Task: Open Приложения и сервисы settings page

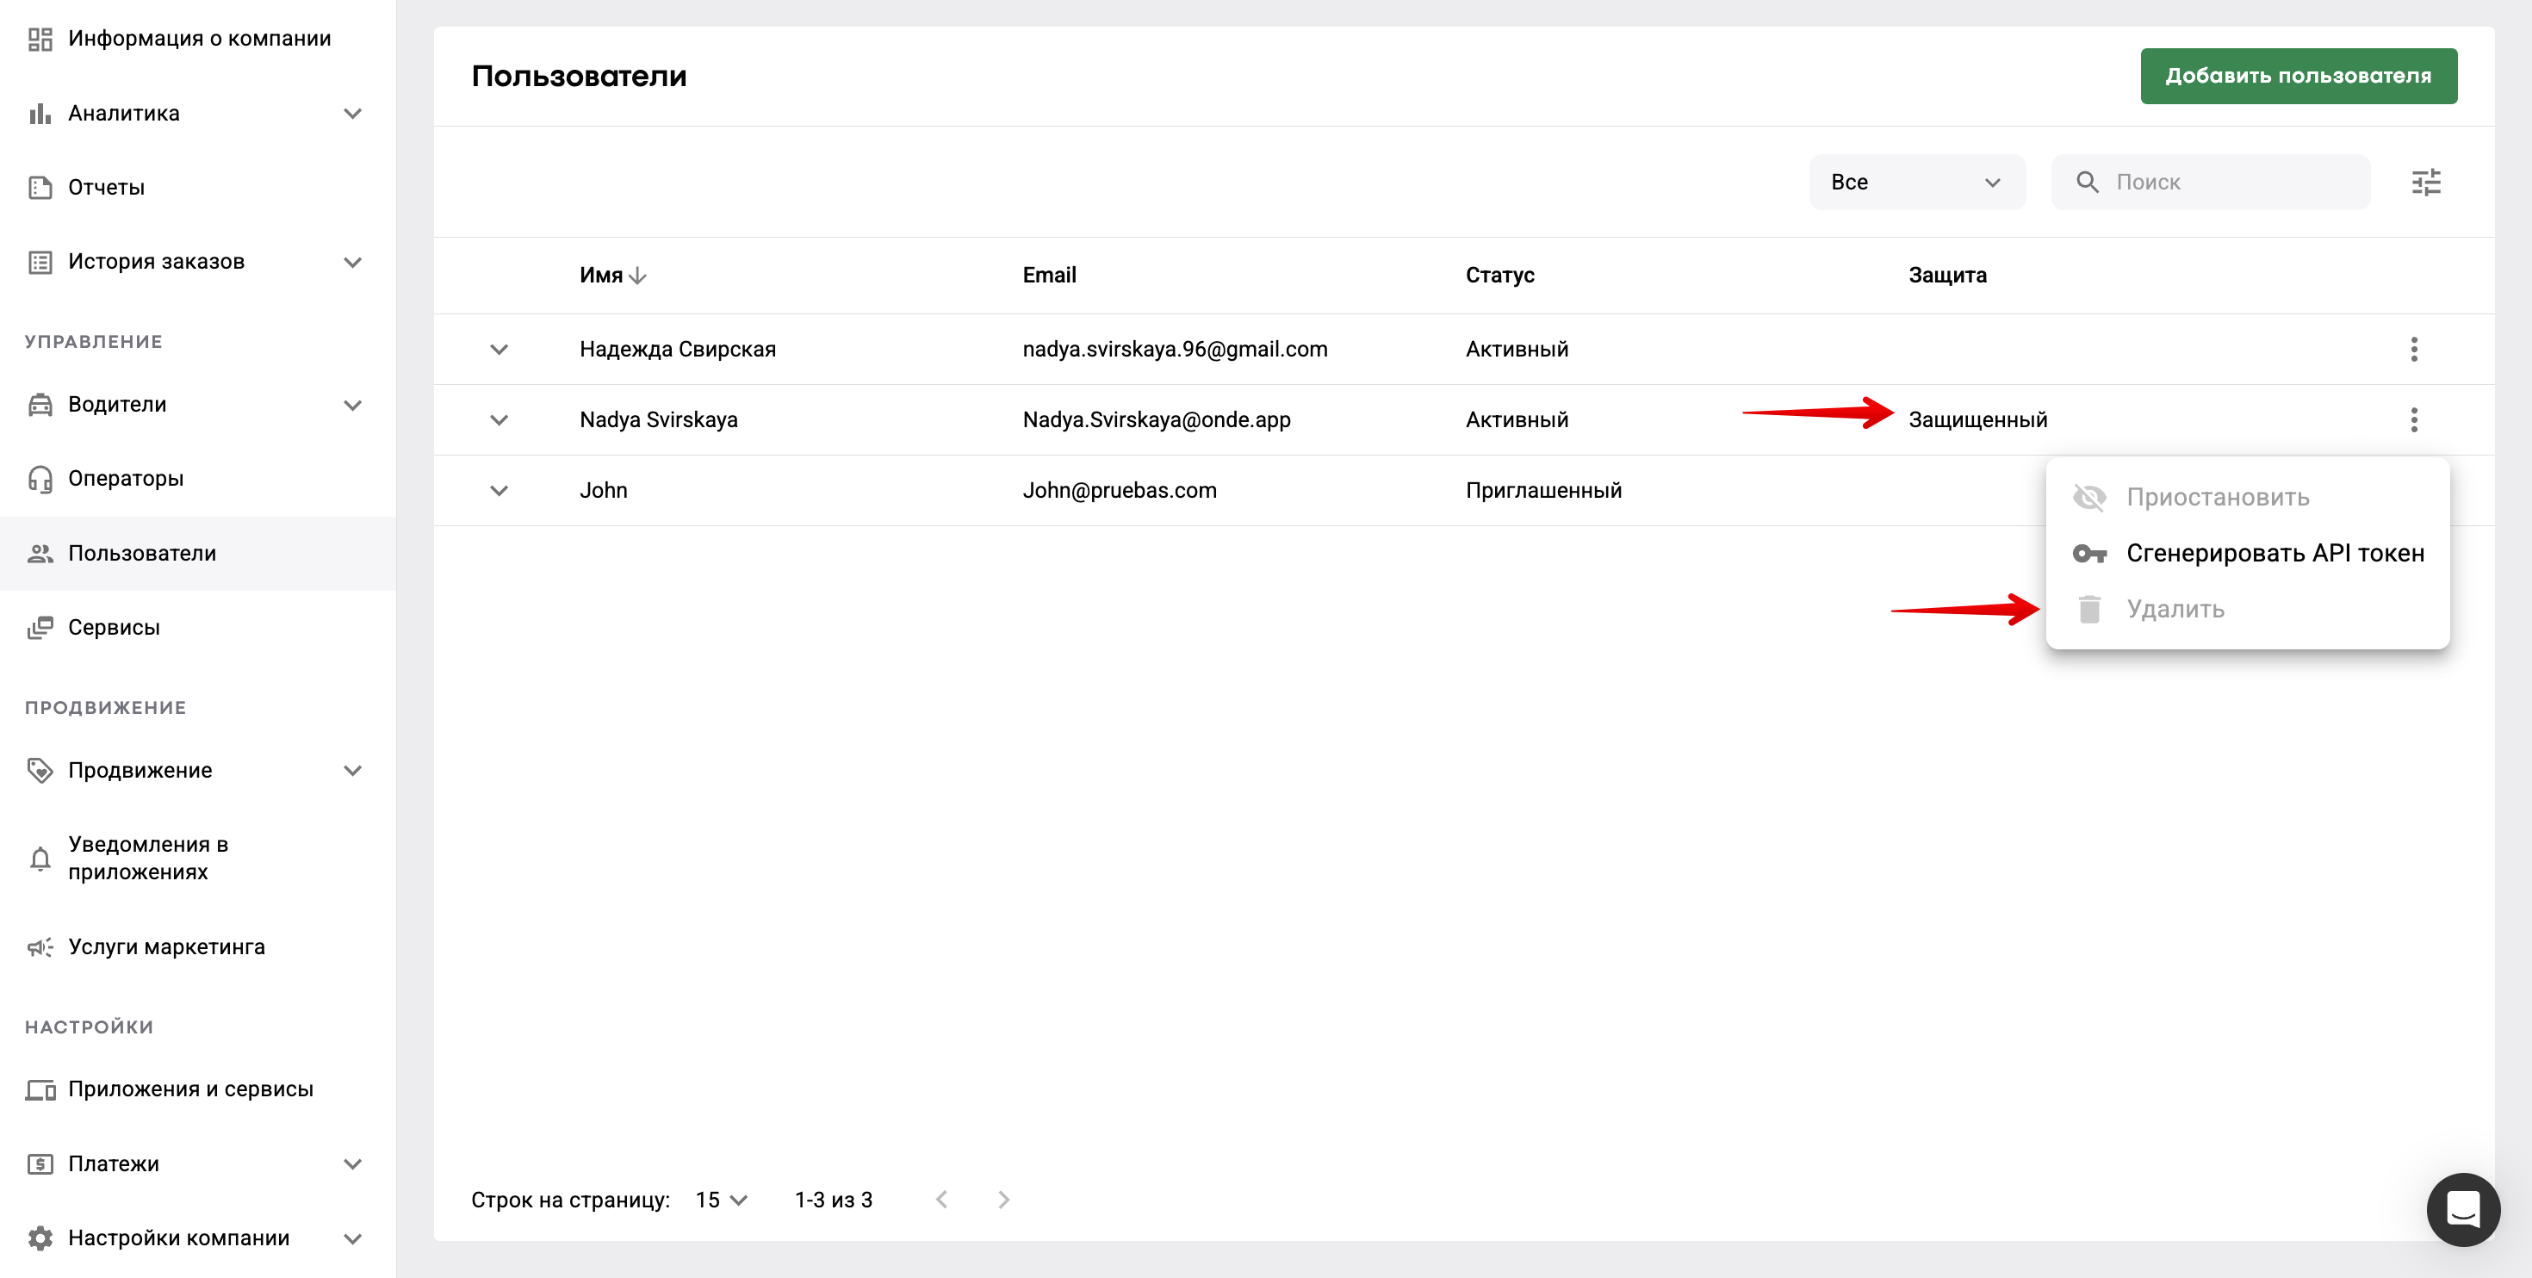Action: click(190, 1089)
